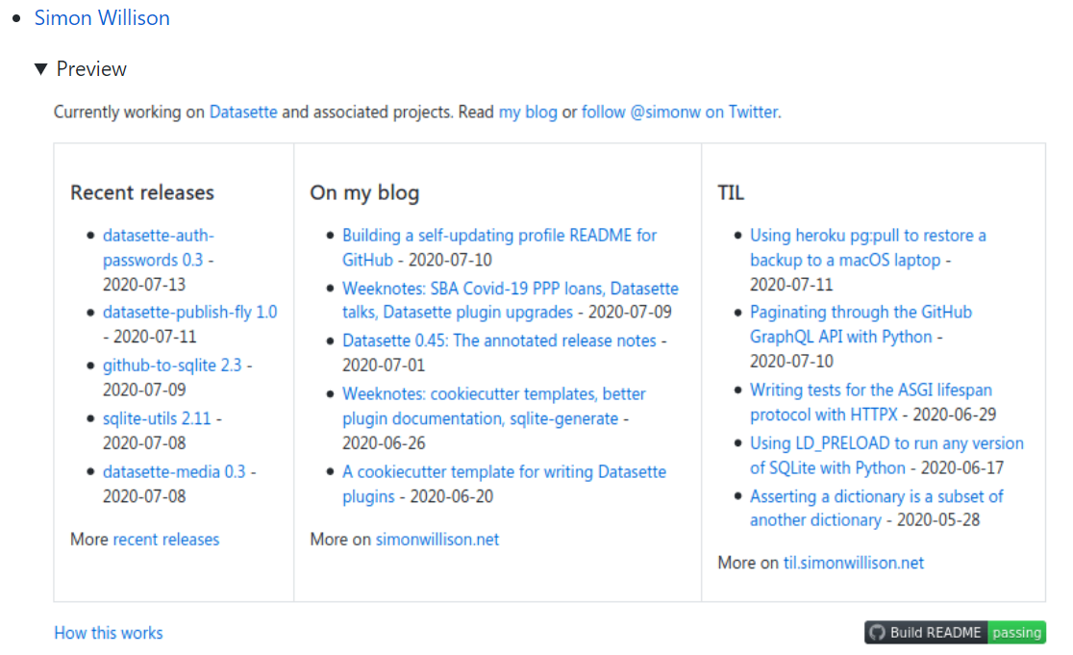Read the GitHub GraphQL API pagination TIL
Screen dimensions: 1073x655
tap(860, 312)
